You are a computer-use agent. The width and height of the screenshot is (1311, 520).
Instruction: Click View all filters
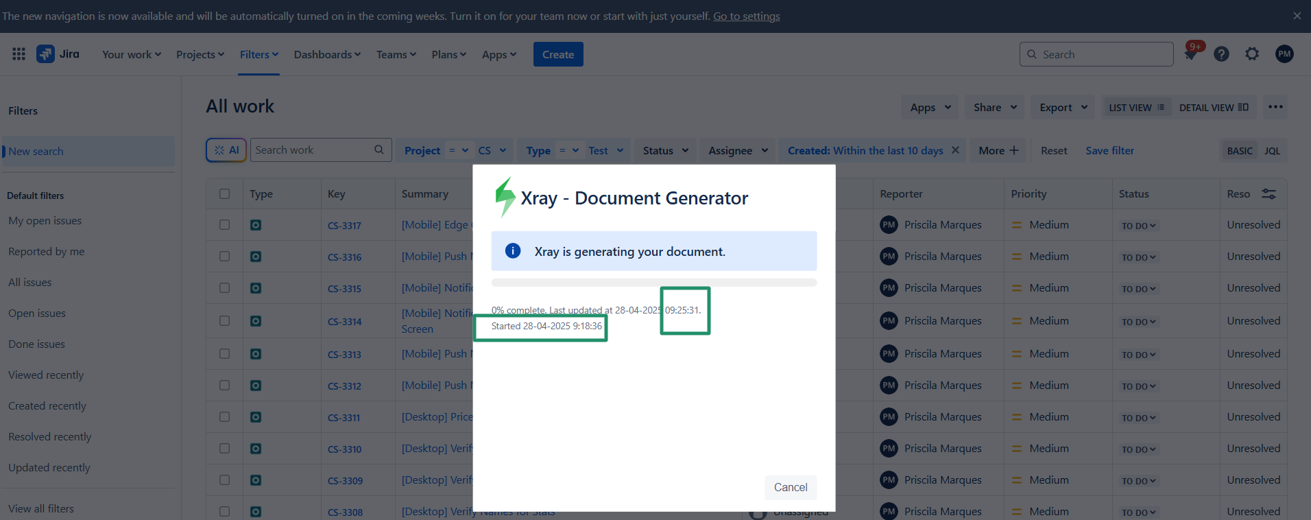pyautogui.click(x=41, y=509)
